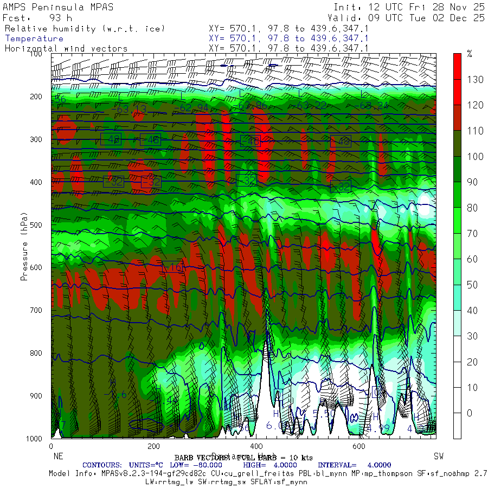Screen dimensions: 488x488
Task: Click the 'FULL BARB = 10 kts' text
Action: [274, 458]
